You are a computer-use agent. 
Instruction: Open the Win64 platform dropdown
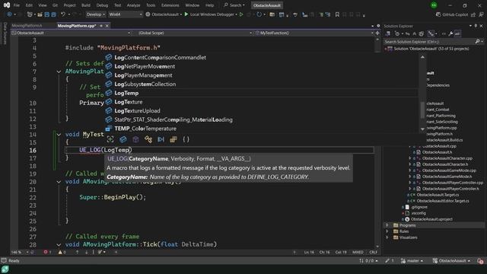click(126, 14)
